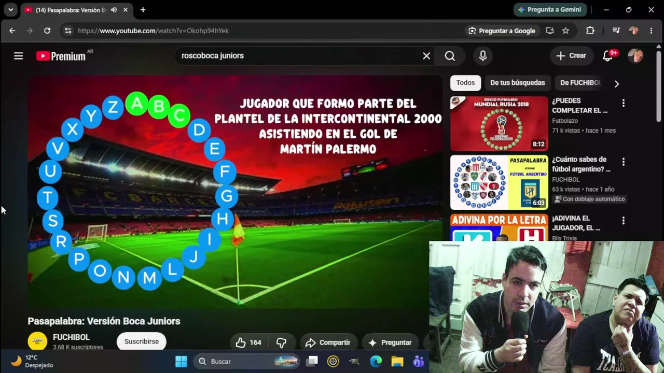Clear the search box with the X
The width and height of the screenshot is (664, 373).
(x=426, y=56)
